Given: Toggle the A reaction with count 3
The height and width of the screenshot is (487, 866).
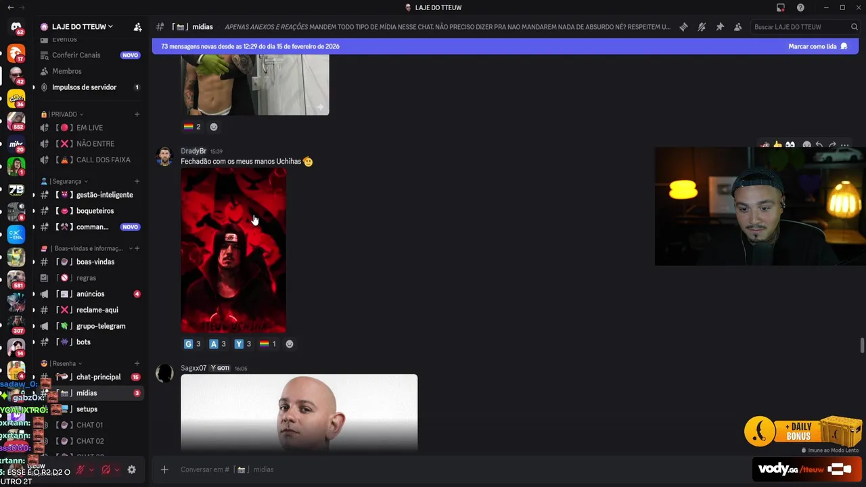Looking at the screenshot, I should coord(218,344).
